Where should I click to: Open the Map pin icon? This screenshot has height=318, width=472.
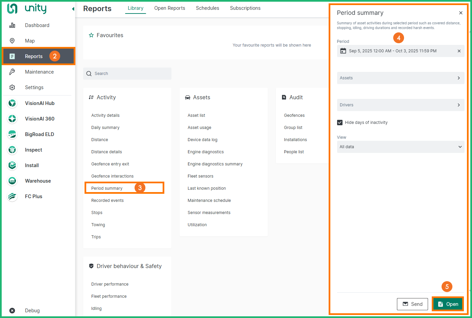(x=12, y=41)
